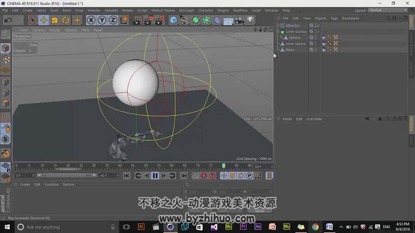This screenshot has height=233, width=415.
Task: Open the Layout Startup dropdown
Action: (x=388, y=10)
